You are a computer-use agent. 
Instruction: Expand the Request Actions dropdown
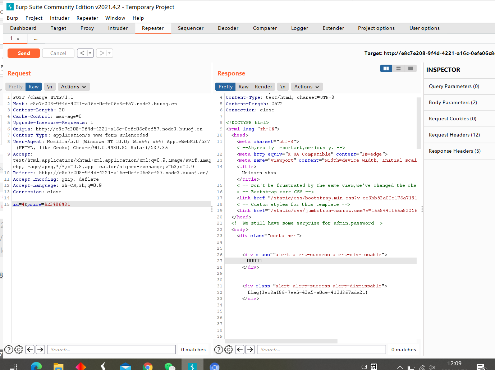pos(74,87)
